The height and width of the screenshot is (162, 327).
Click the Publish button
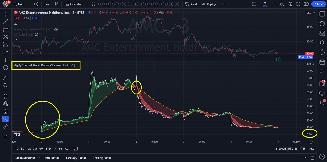pos(318,4)
